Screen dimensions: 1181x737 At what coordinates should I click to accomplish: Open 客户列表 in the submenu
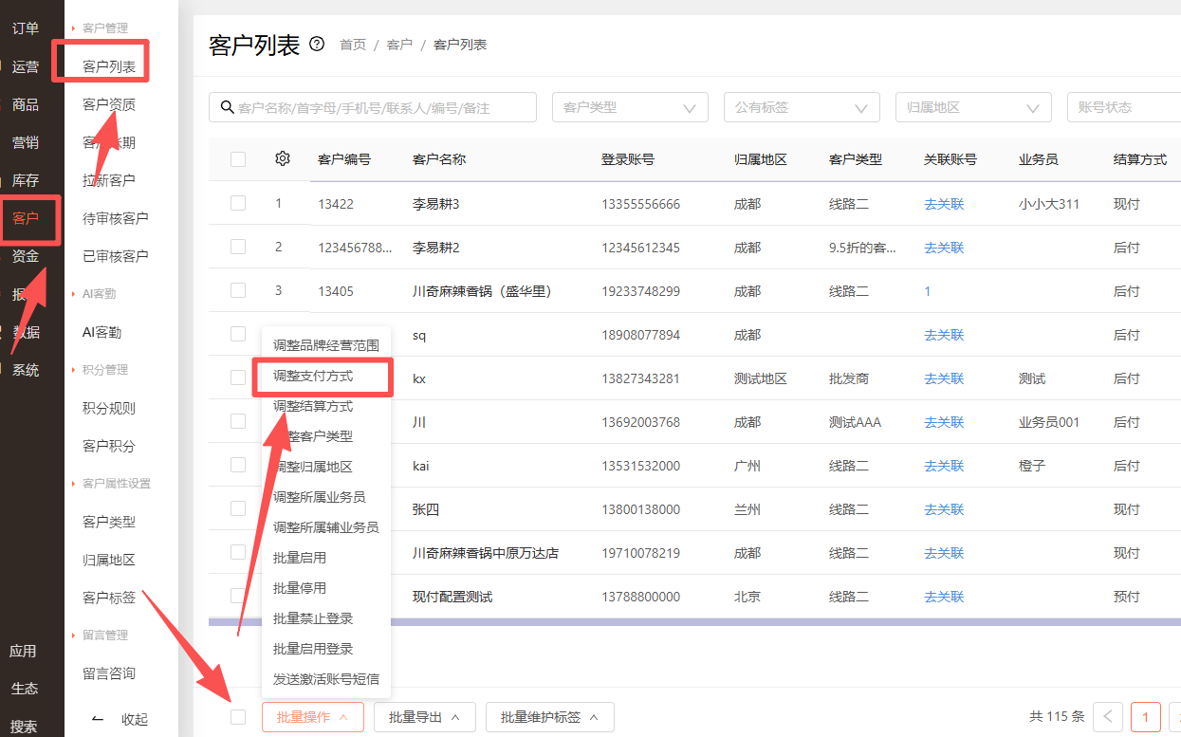[x=109, y=66]
